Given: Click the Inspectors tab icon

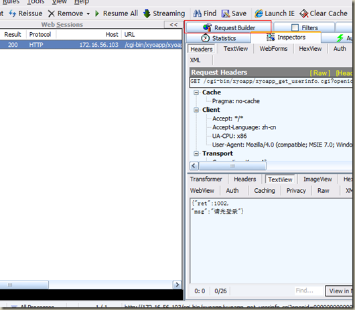Looking at the screenshot, I should (271, 37).
